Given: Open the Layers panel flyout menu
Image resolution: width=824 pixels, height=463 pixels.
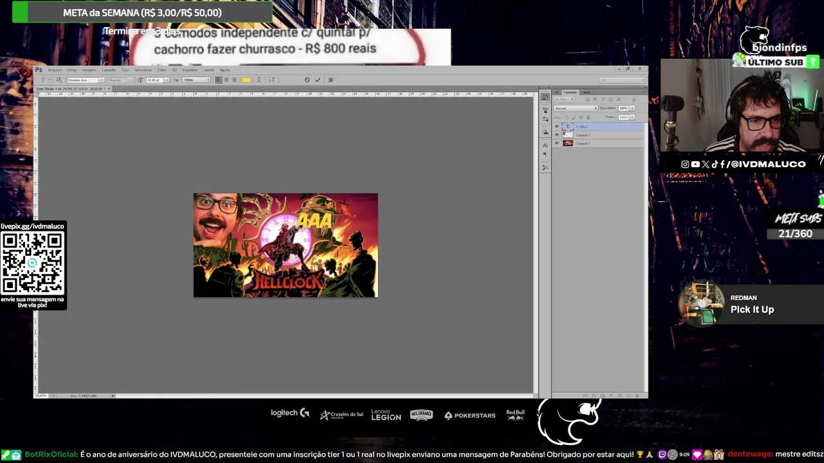Looking at the screenshot, I should [x=644, y=92].
